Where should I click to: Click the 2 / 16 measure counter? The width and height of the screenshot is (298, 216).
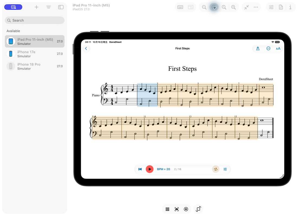click(x=178, y=169)
